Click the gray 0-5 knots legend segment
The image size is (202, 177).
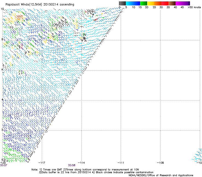pyautogui.click(x=122, y=3)
